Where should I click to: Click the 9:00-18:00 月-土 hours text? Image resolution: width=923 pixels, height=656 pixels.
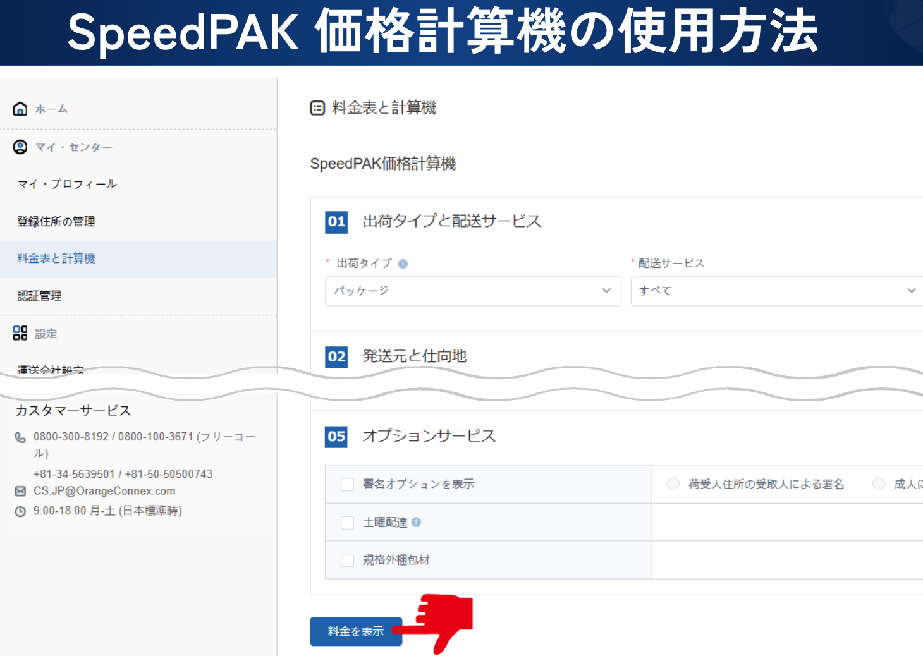107,511
